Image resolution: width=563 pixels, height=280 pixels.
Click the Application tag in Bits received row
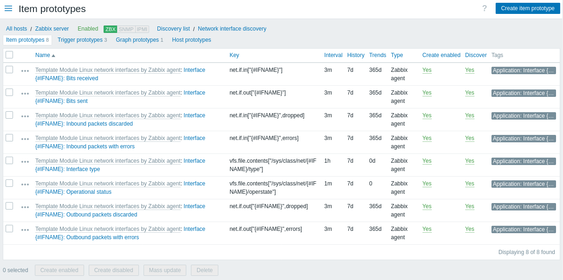524,70
